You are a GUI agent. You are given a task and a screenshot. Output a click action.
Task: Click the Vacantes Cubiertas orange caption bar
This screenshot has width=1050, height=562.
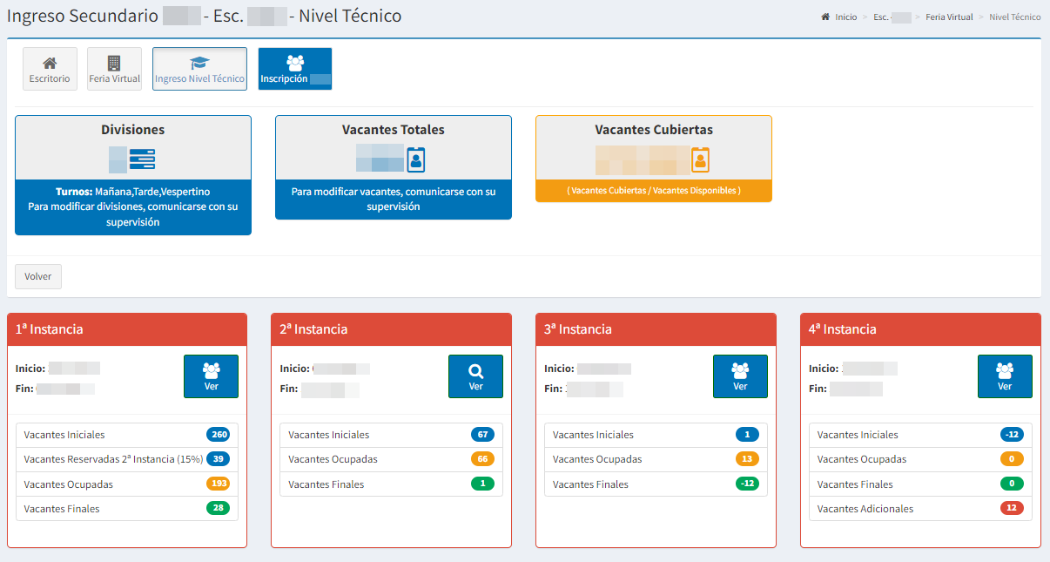[653, 190]
